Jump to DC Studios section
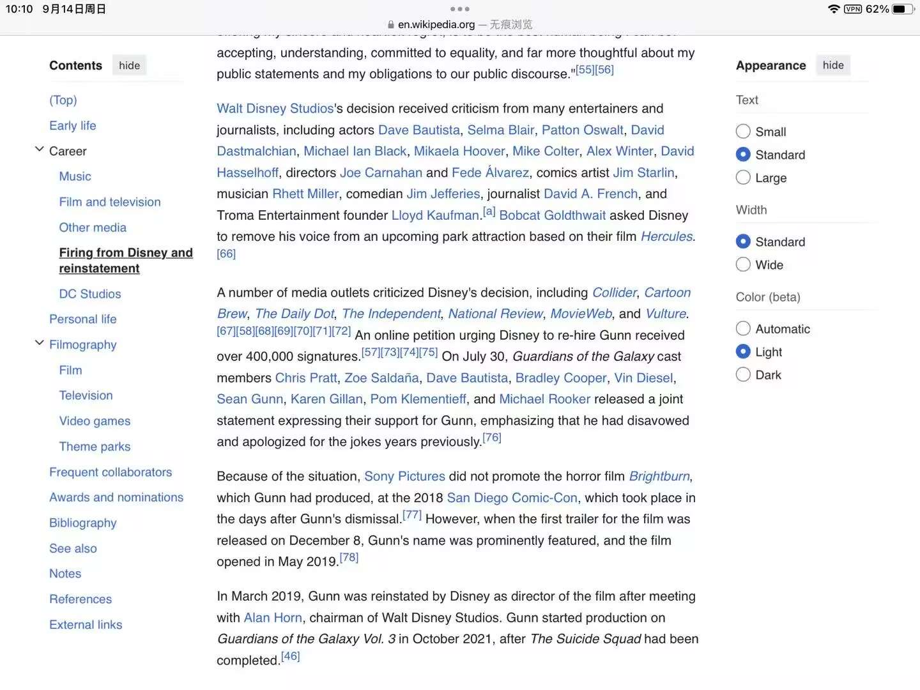920x690 pixels. (x=90, y=294)
